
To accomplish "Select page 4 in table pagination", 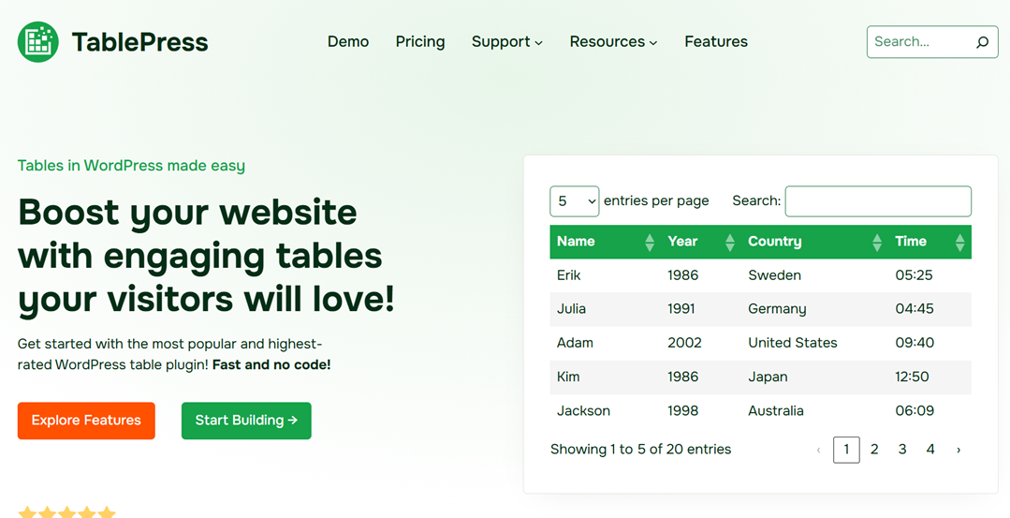I will [x=930, y=450].
